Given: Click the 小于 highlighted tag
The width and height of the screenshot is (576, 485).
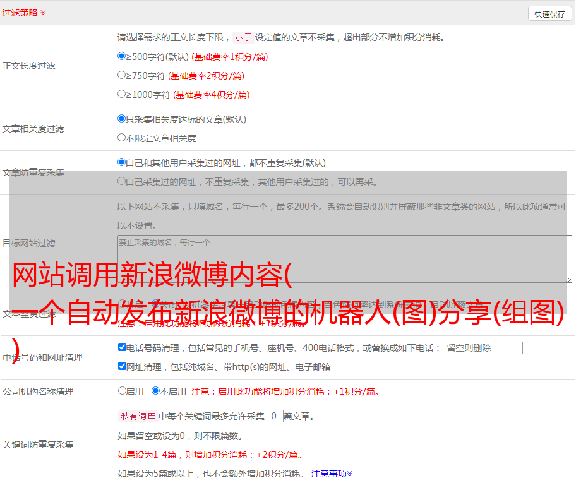Looking at the screenshot, I should click(243, 37).
